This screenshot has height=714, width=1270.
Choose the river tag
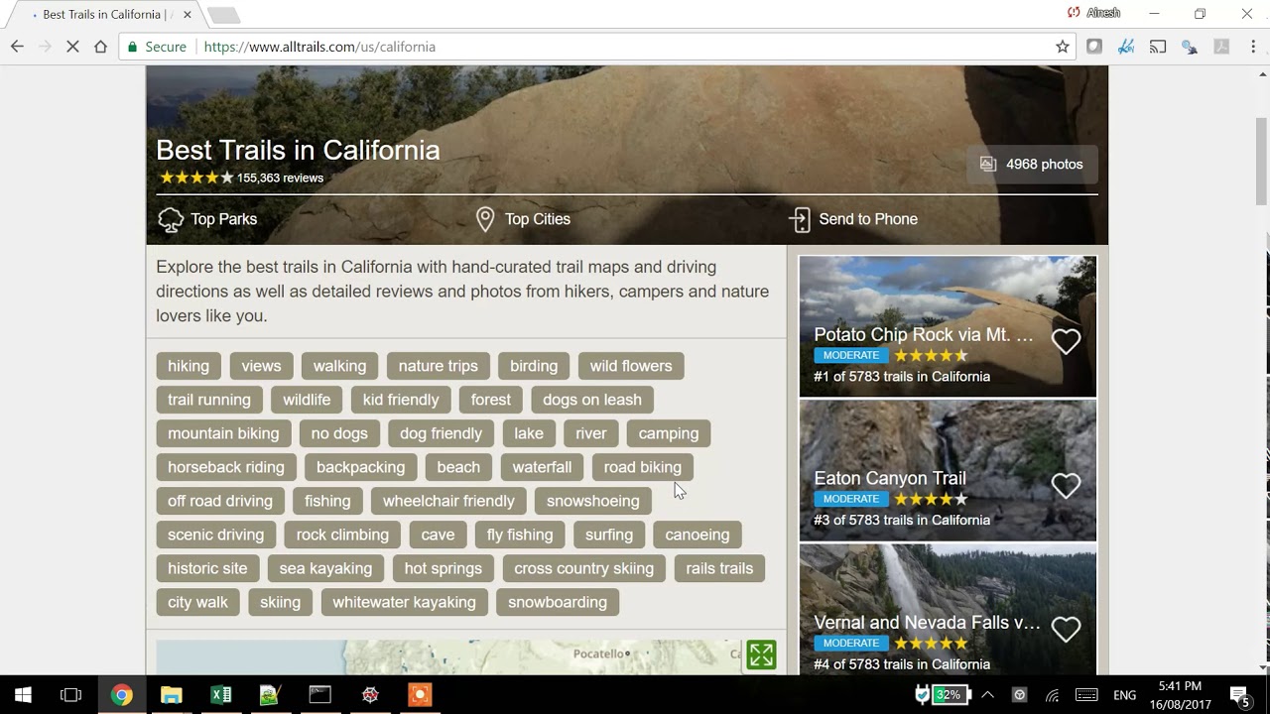(591, 433)
